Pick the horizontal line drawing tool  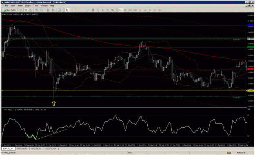click(x=83, y=10)
